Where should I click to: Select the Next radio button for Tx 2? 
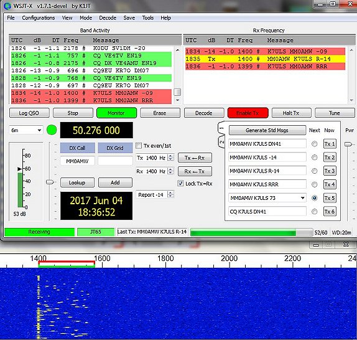pyautogui.click(x=315, y=158)
